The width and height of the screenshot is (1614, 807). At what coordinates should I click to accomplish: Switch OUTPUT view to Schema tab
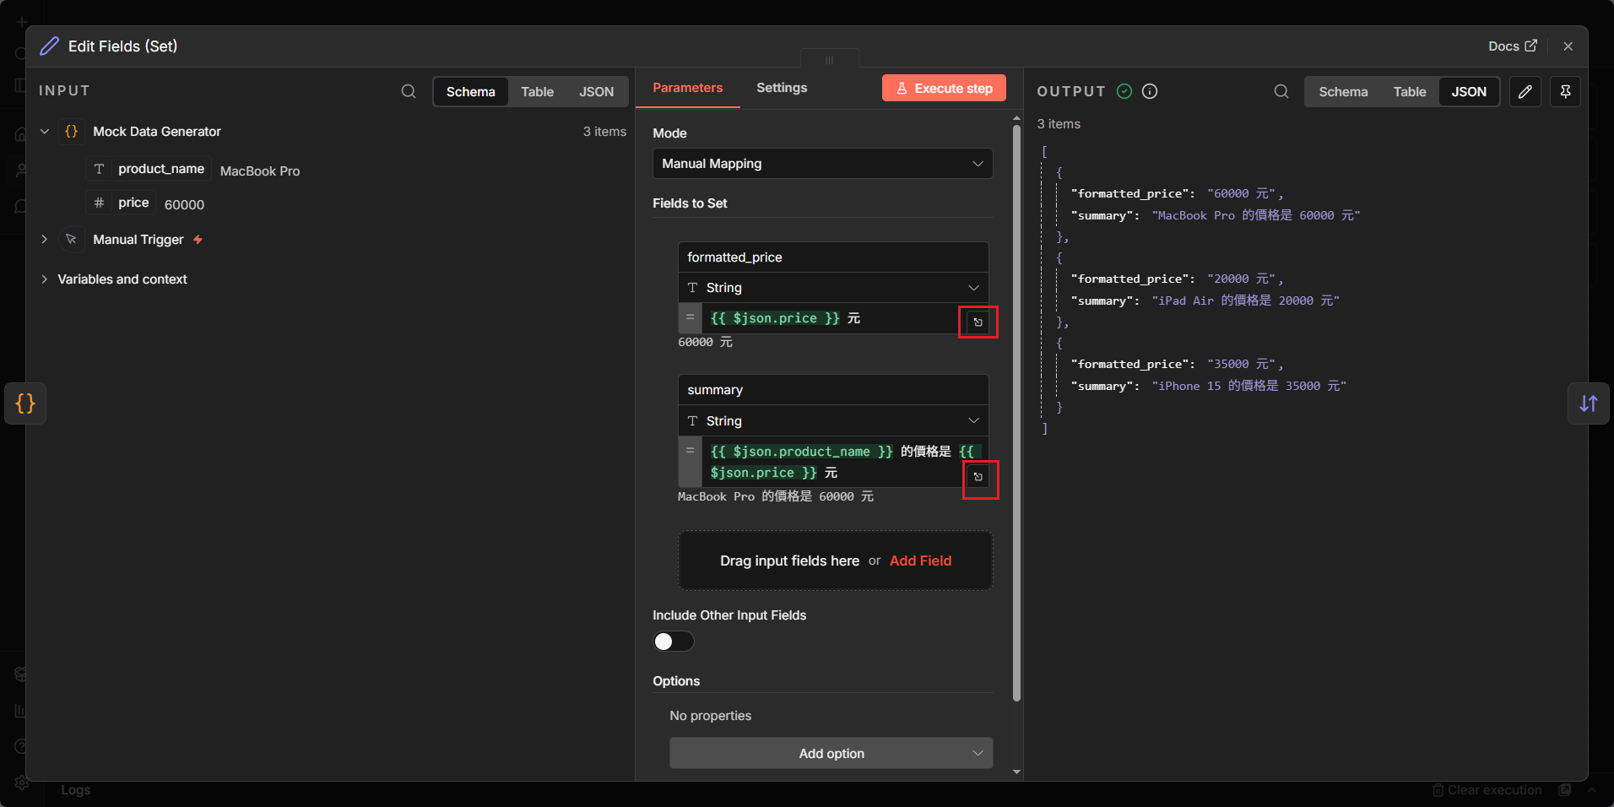click(x=1342, y=92)
